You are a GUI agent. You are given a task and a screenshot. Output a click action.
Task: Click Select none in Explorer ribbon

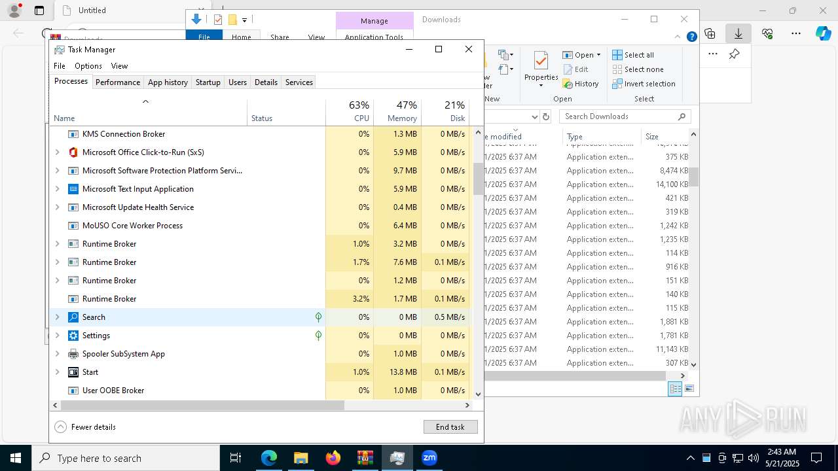point(638,69)
